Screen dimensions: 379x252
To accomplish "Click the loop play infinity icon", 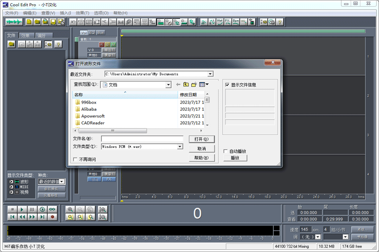I will pos(52,209).
